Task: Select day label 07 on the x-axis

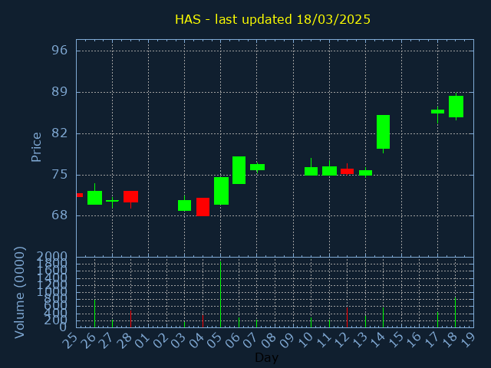Action: coord(251,340)
